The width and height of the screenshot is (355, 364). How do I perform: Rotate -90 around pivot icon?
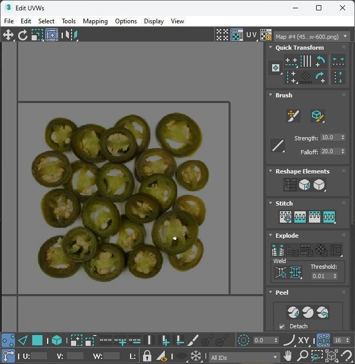[x=321, y=61]
